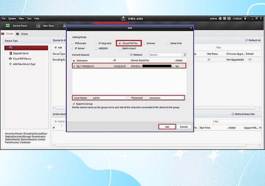This screenshot has height=186, width=265.
Task: Select the IP Segment adding mode
Action: tap(96, 43)
